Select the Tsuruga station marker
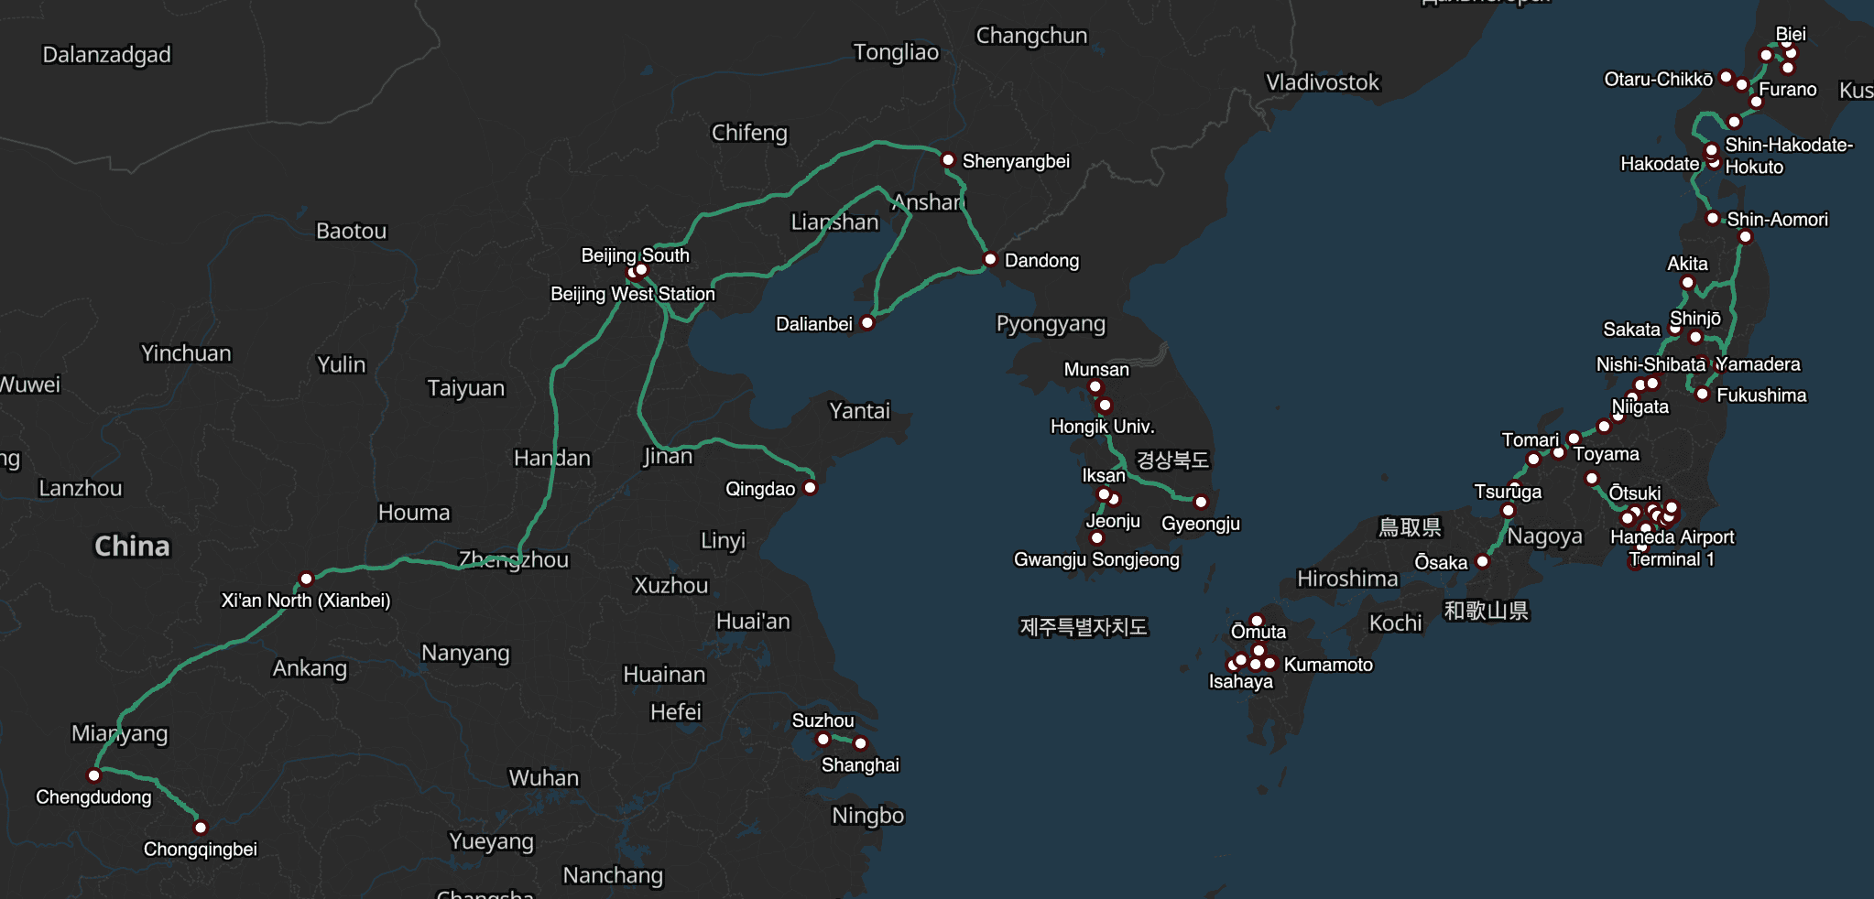1874x899 pixels. [x=1508, y=511]
